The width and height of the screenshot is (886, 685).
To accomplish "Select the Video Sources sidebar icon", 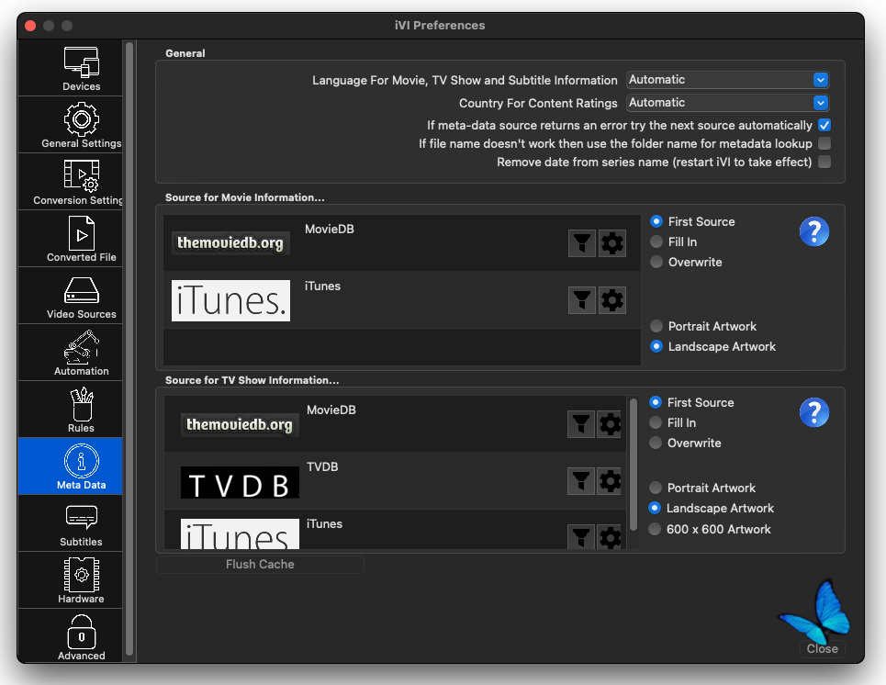I will (x=81, y=296).
